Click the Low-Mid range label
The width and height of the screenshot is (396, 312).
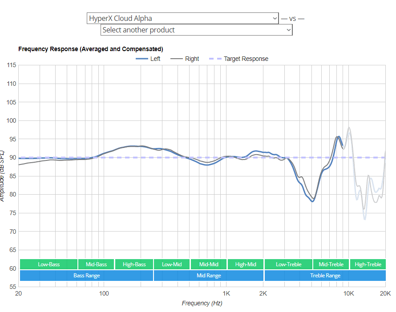172,264
